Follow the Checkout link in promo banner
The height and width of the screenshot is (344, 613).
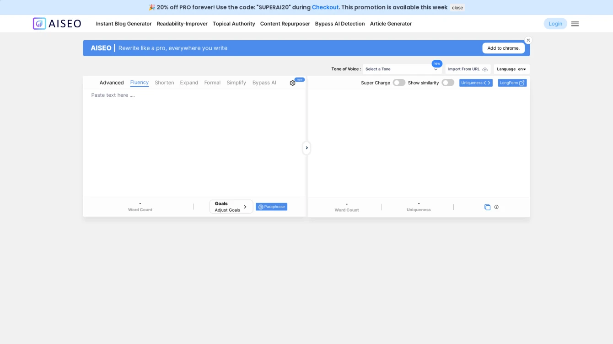click(325, 7)
